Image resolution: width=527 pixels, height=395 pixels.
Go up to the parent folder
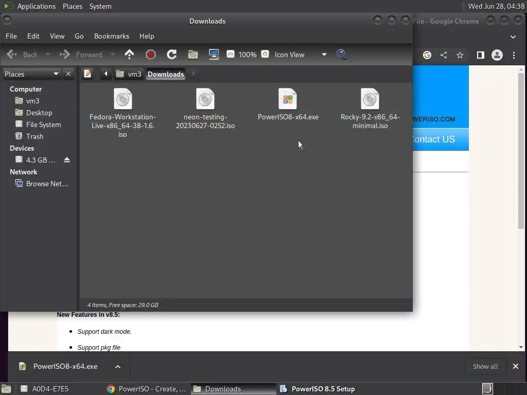pyautogui.click(x=129, y=55)
